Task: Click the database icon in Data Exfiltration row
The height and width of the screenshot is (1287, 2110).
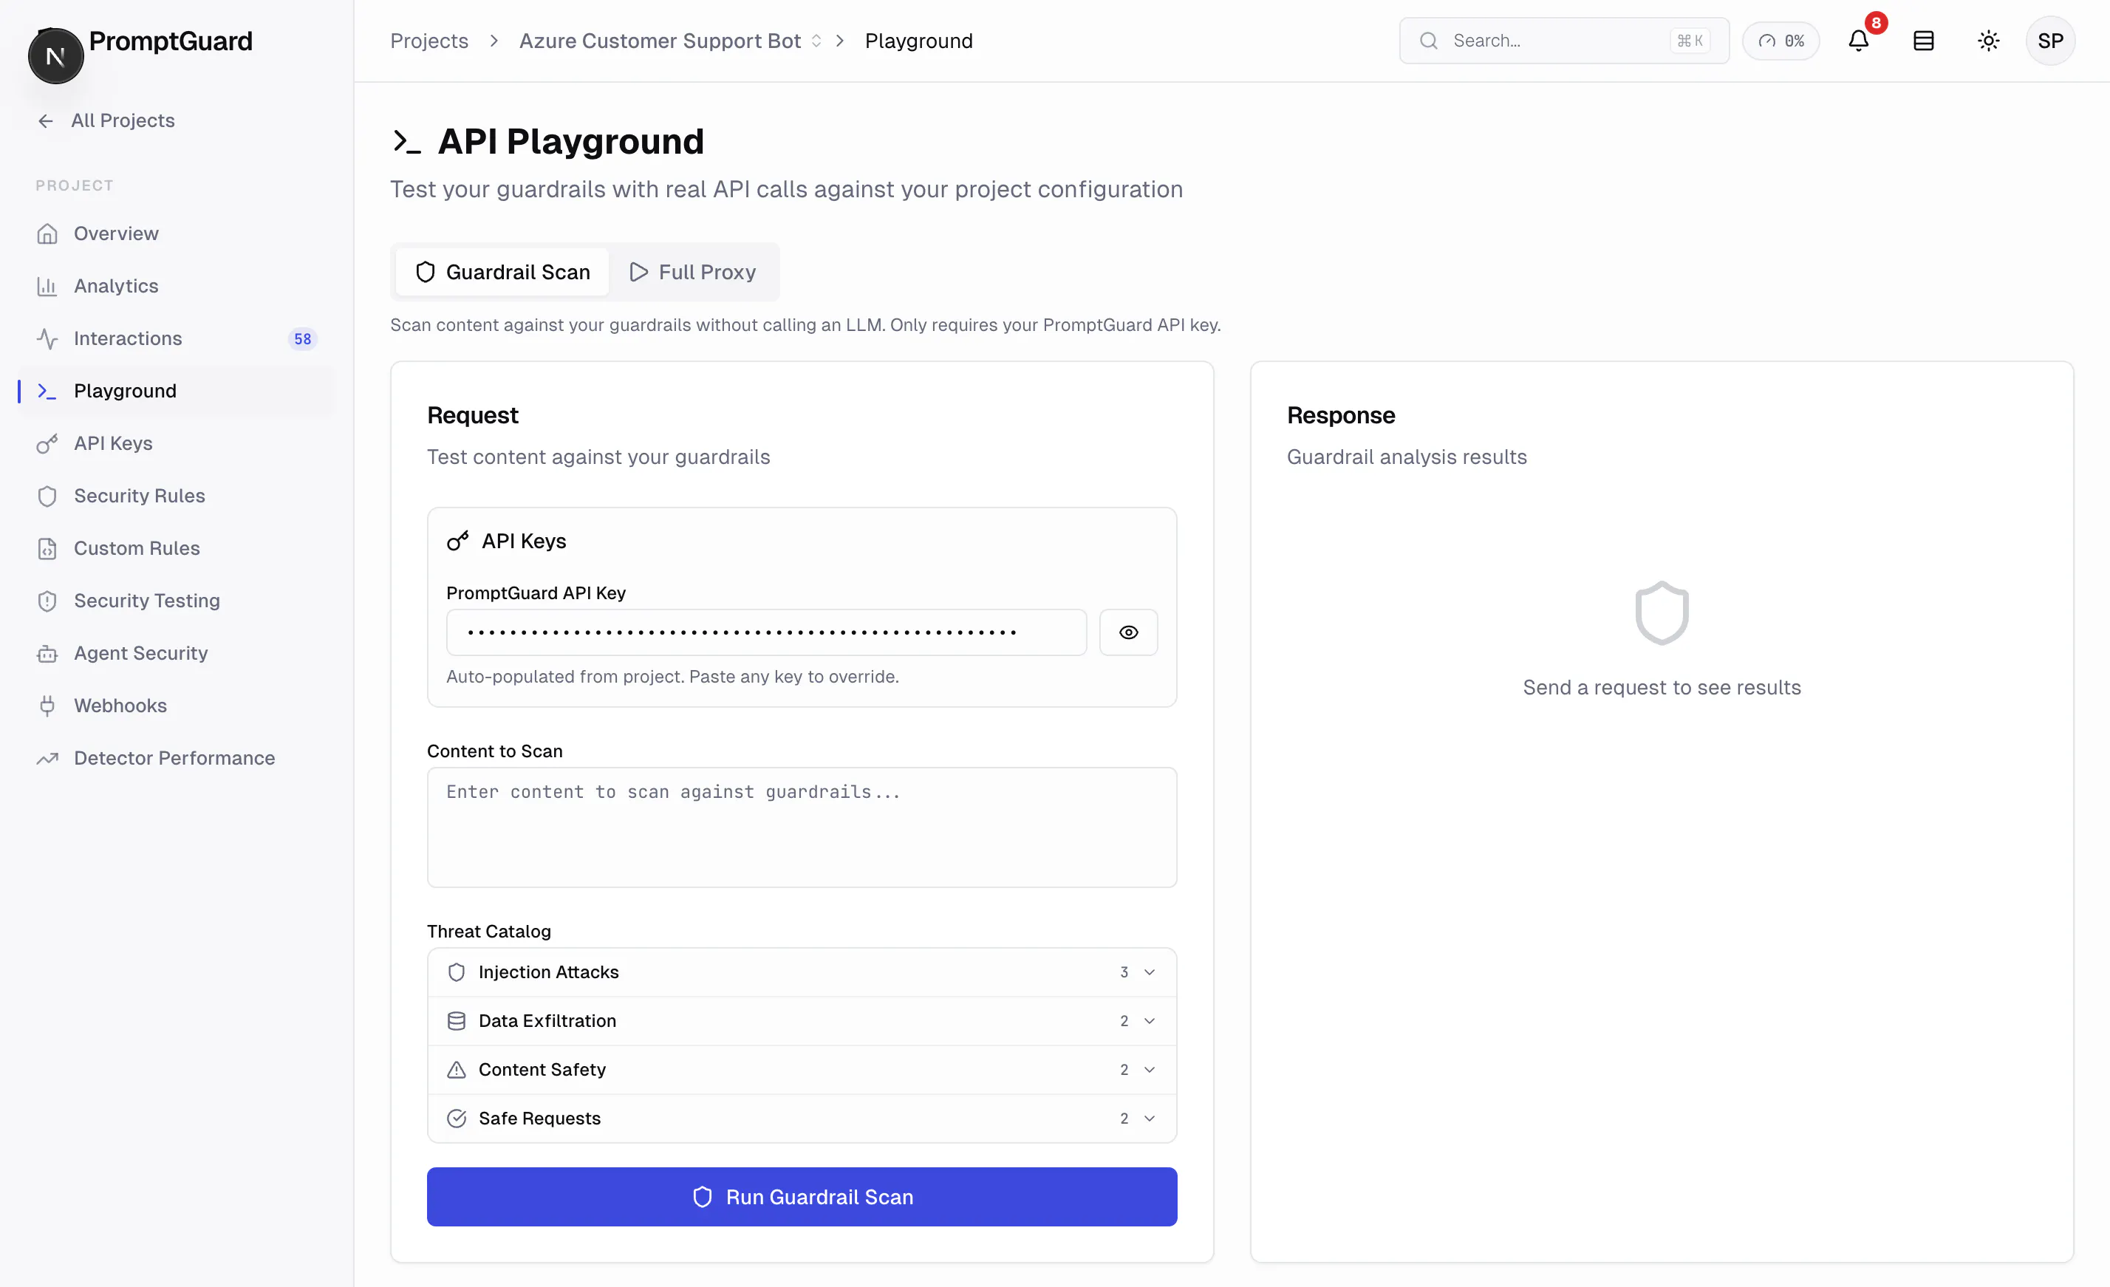Action: click(x=457, y=1021)
